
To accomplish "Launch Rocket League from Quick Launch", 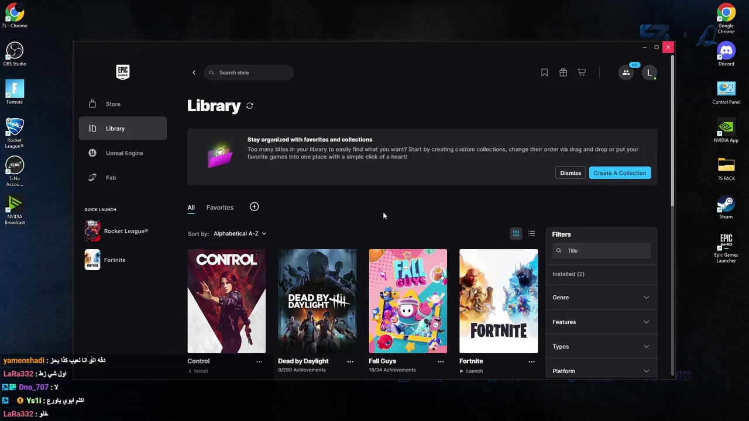I will pyautogui.click(x=117, y=231).
